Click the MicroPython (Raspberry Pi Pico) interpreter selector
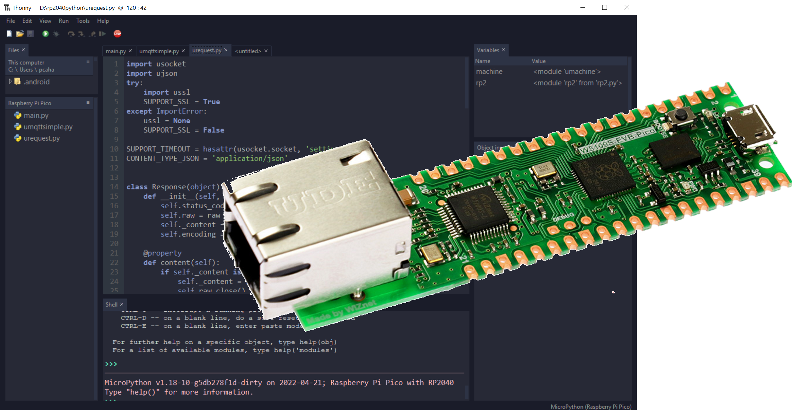This screenshot has height=410, width=792. [591, 407]
